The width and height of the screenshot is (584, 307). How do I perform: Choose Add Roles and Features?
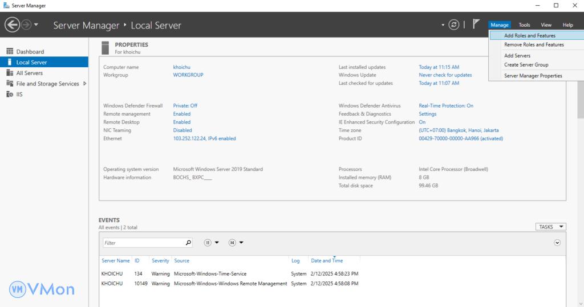pyautogui.click(x=529, y=35)
